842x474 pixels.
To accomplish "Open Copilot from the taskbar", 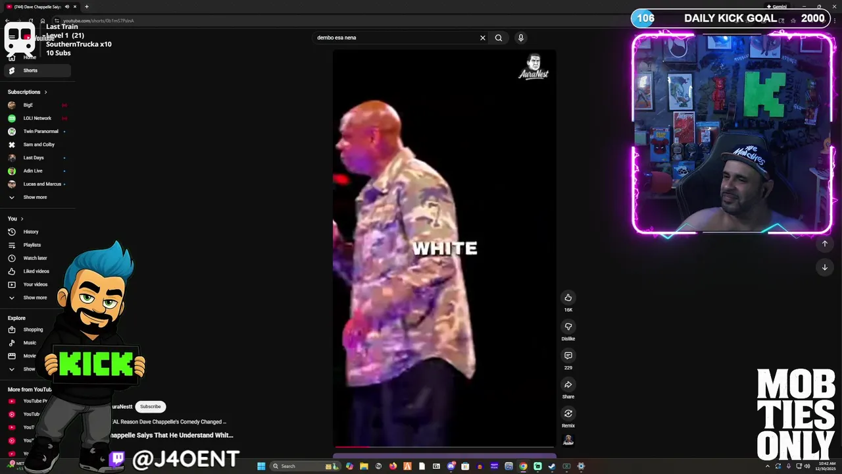I will [349, 466].
